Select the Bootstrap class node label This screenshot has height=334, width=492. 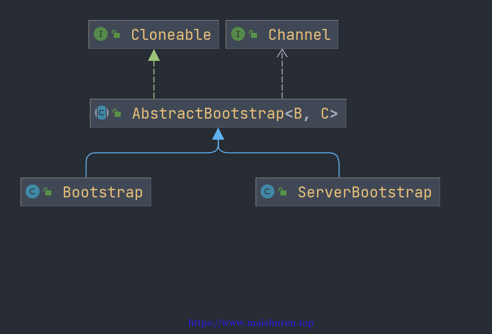tap(103, 192)
